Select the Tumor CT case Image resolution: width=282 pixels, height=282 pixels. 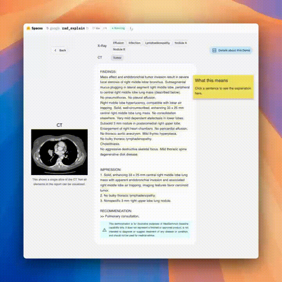coord(117,58)
